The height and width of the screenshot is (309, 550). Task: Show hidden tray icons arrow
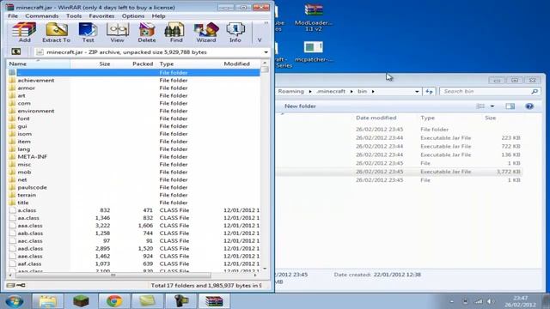click(452, 301)
